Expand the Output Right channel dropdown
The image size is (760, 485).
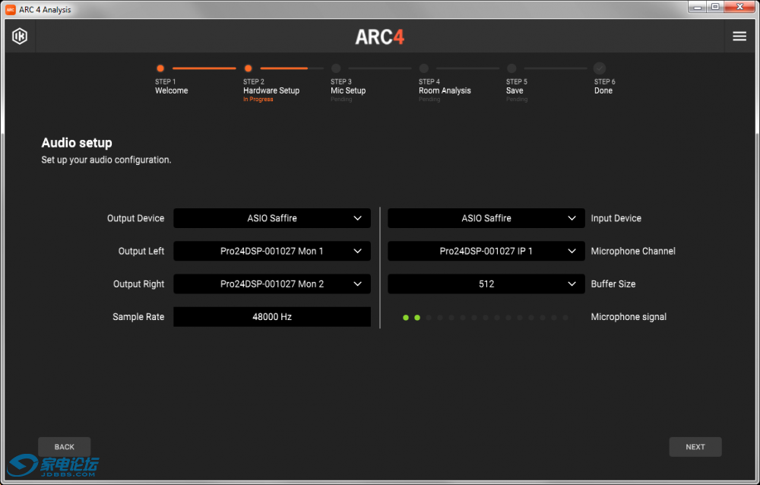272,284
